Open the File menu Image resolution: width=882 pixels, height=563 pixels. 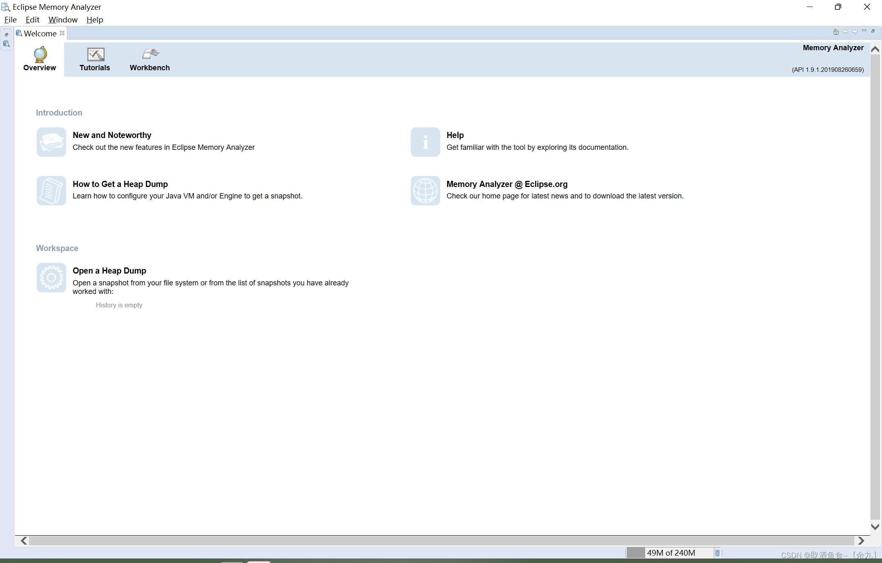point(11,20)
